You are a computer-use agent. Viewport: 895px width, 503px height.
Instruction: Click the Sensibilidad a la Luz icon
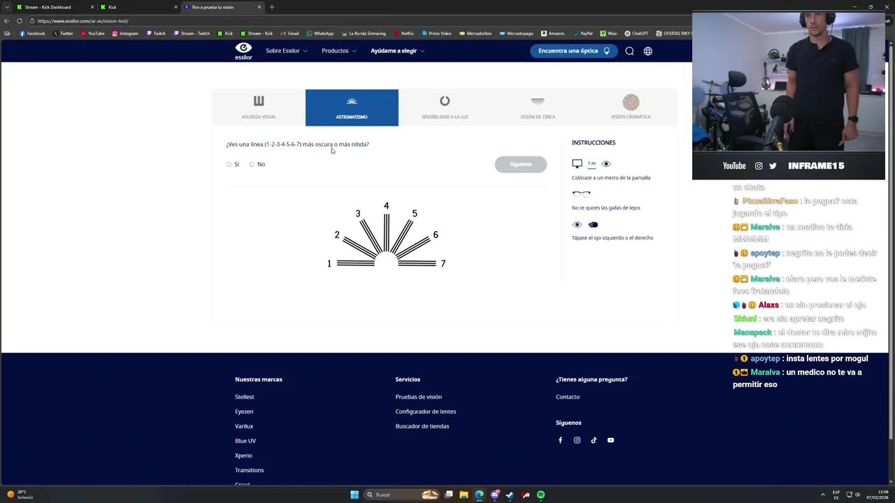coord(445,101)
